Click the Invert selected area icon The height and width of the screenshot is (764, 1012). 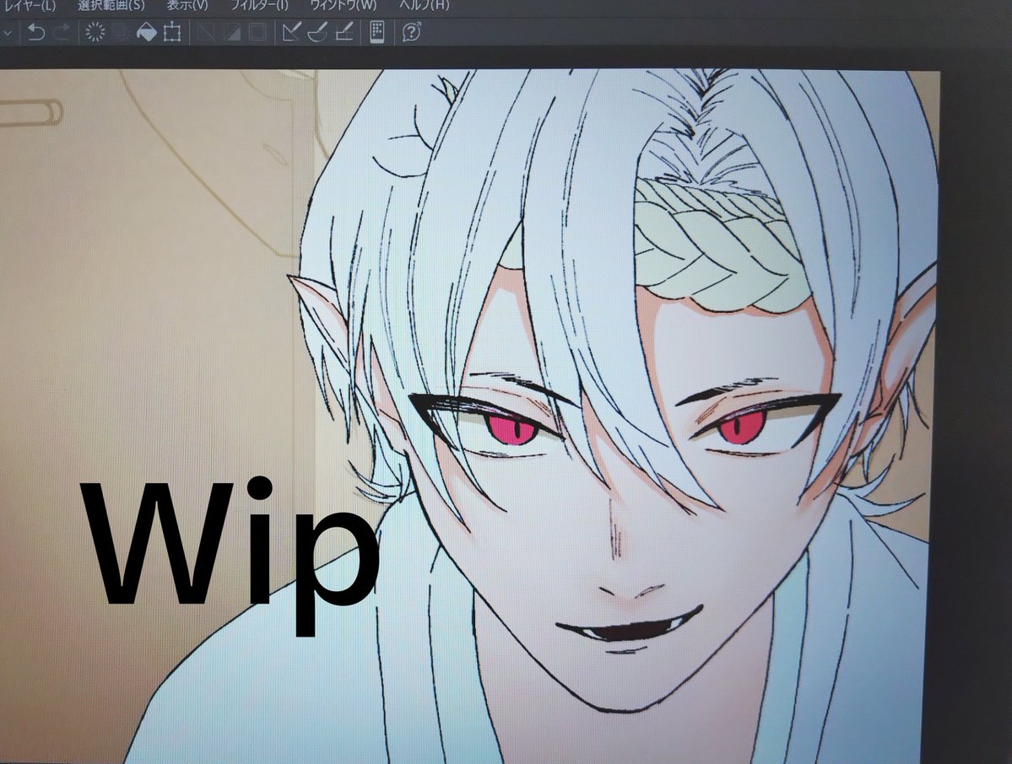pos(232,31)
